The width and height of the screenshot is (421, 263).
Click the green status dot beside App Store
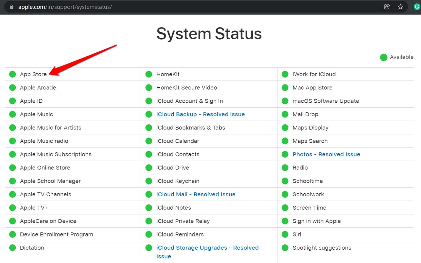point(12,74)
